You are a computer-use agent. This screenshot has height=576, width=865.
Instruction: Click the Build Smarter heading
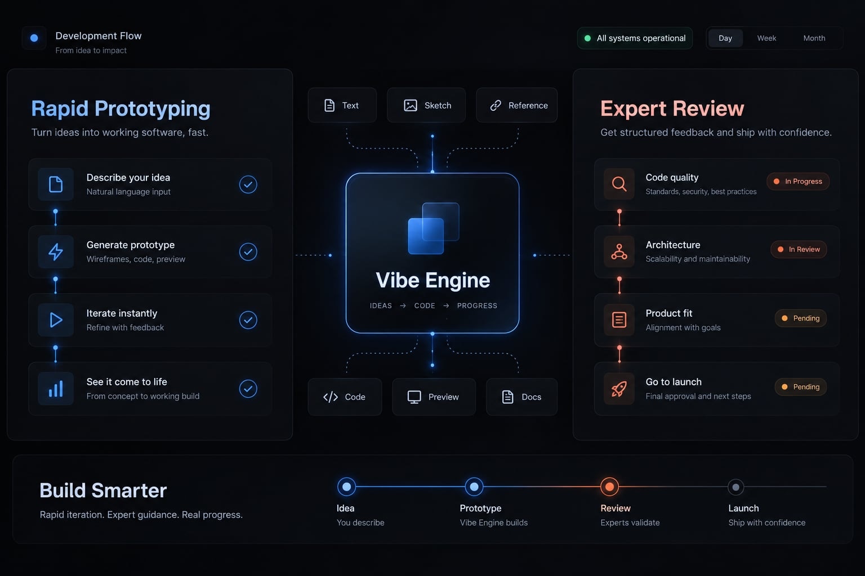coord(103,490)
